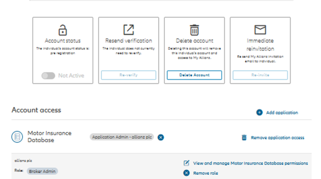Click the Motor Insurance Database label
This screenshot has height=179, width=321.
coord(49,137)
